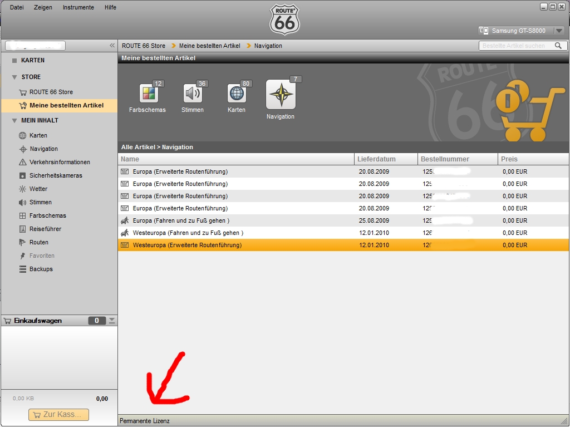The image size is (570, 427).
Task: Open the Stimmen category speaker icon
Action: point(192,93)
